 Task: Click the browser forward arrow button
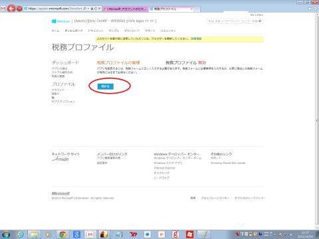[19, 9]
